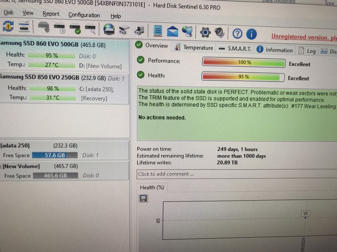Click the 57.6 GB free space bar
The height and width of the screenshot is (252, 337).
(x=55, y=155)
